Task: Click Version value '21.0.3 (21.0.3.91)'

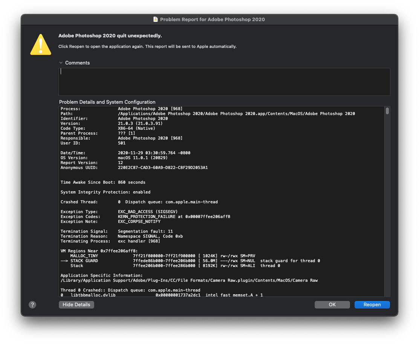Action: point(140,124)
